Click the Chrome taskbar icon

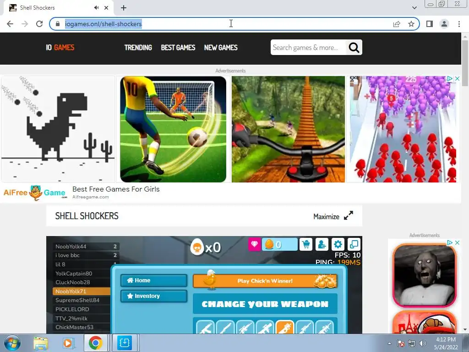click(x=95, y=343)
